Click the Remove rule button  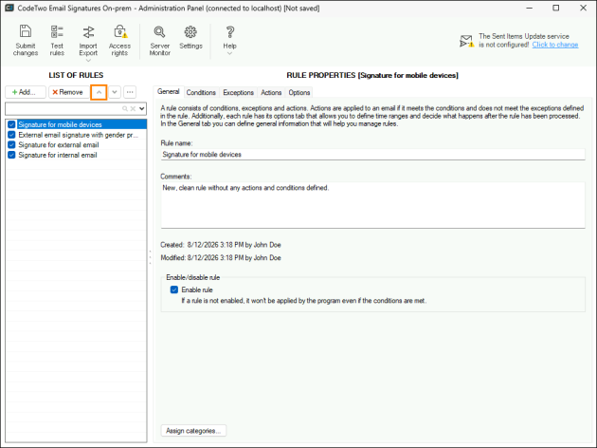click(x=69, y=92)
